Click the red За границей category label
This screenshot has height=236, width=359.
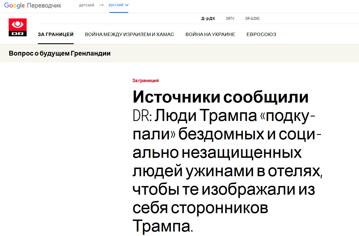pyautogui.click(x=145, y=81)
